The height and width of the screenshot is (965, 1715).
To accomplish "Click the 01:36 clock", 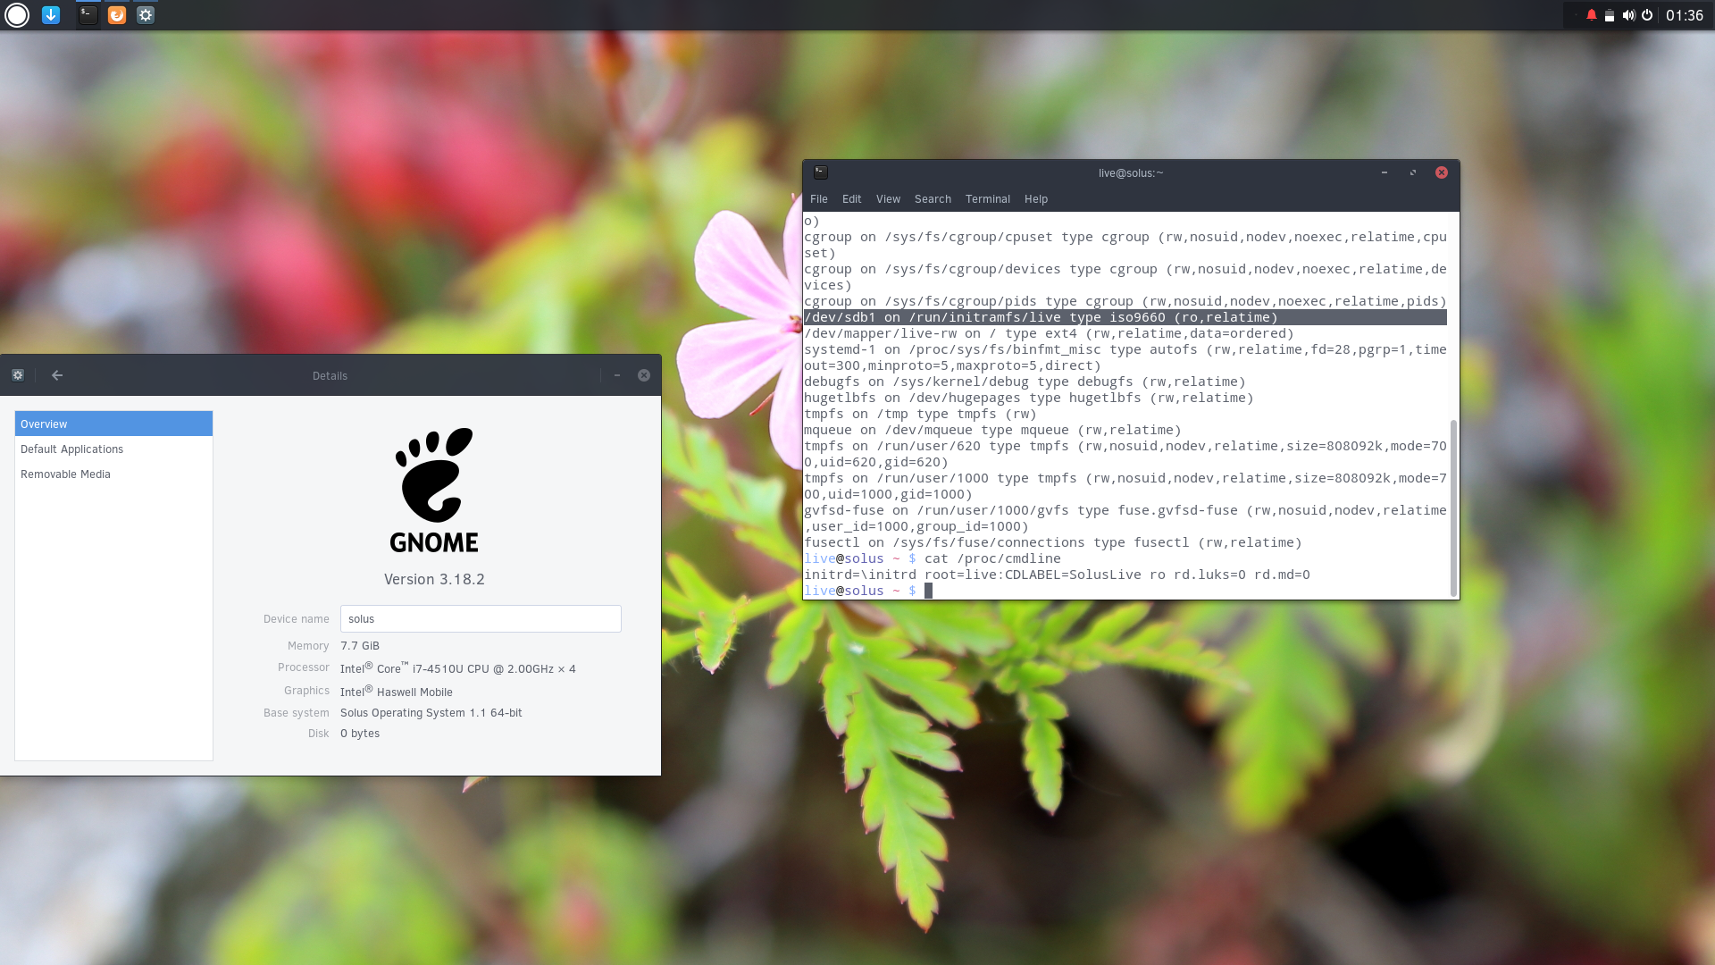I will pos(1685,15).
